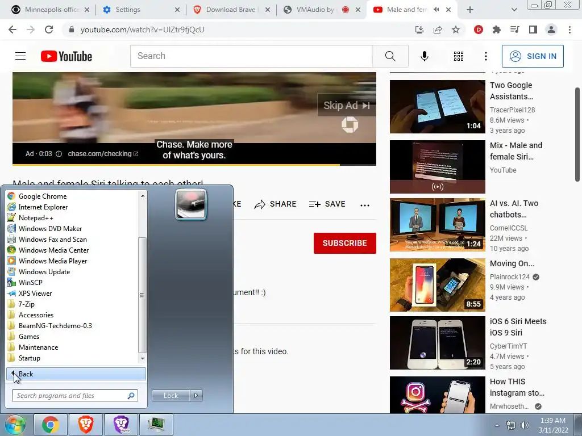Click the YouTube page vertical scrollbar
This screenshot has height=436, width=582.
(577, 134)
